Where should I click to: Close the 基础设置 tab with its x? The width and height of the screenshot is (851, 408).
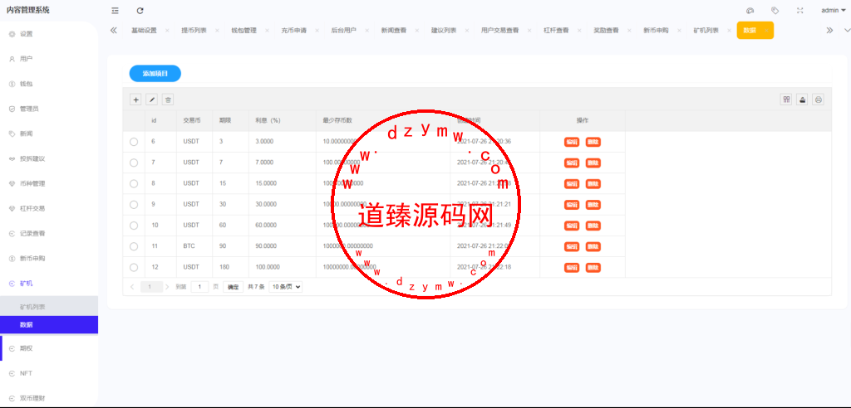[x=166, y=31]
